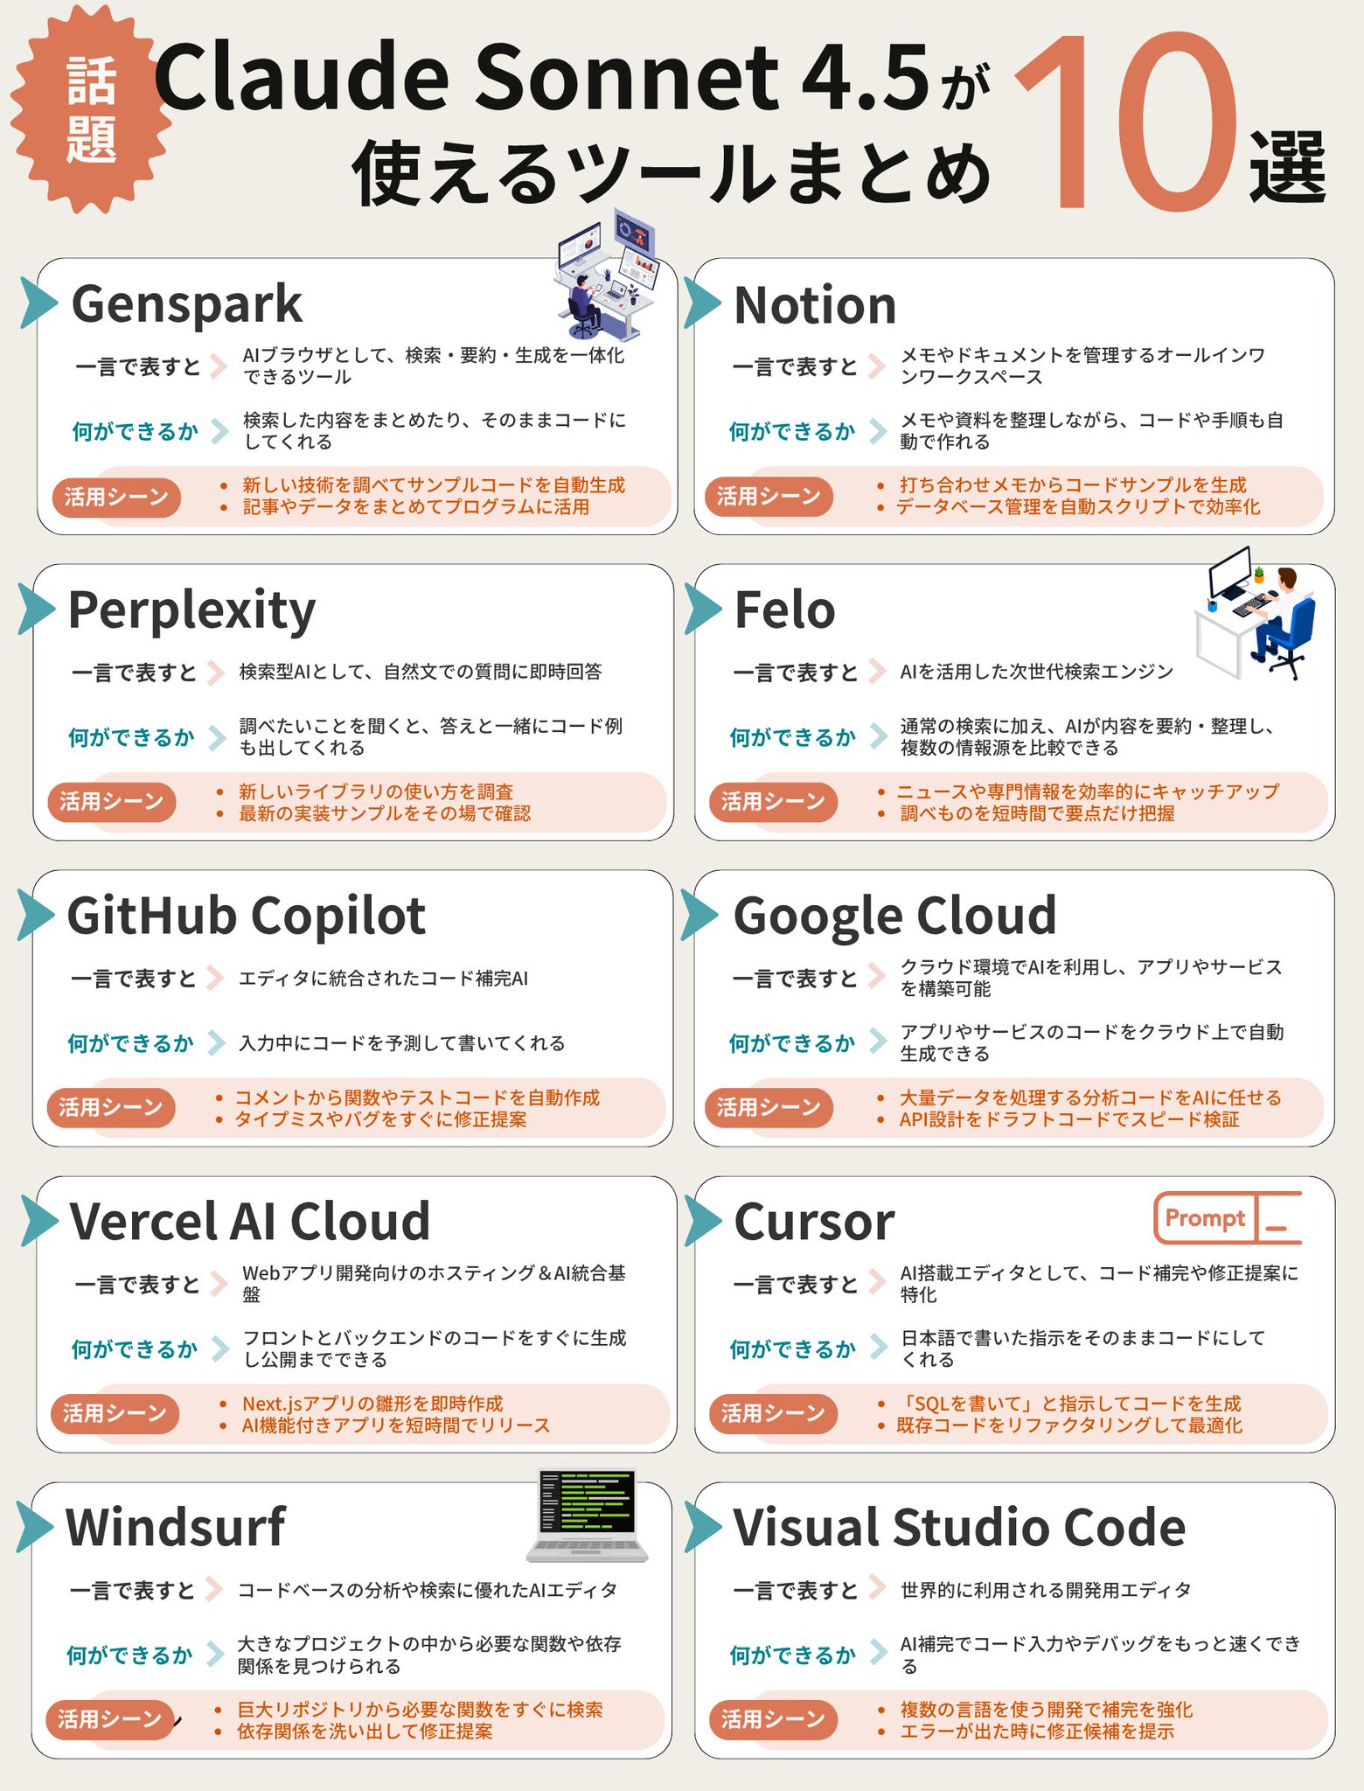This screenshot has width=1364, height=1791.
Task: Click the teal arrow beside Perplexity
Action: pos(37,609)
